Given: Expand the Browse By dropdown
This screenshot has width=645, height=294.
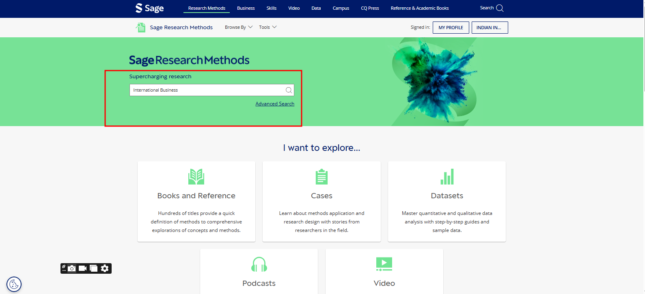Looking at the screenshot, I should coord(239,27).
